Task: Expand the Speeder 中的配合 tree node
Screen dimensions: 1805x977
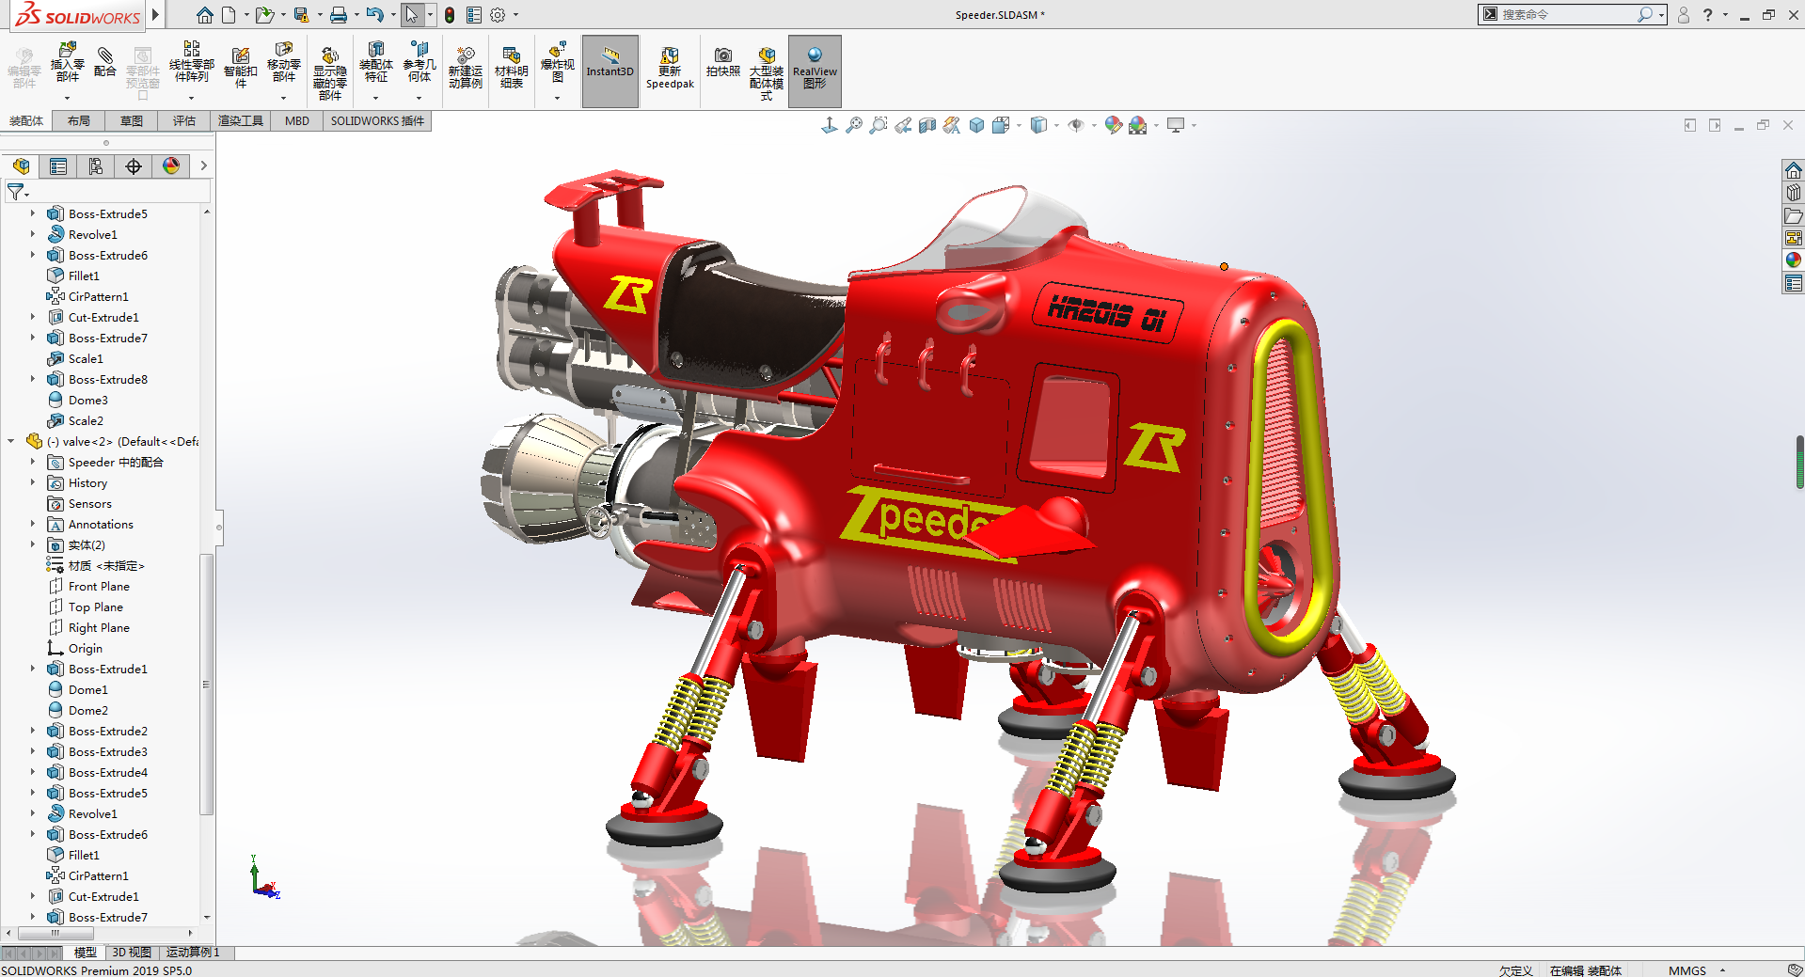Action: [32, 462]
